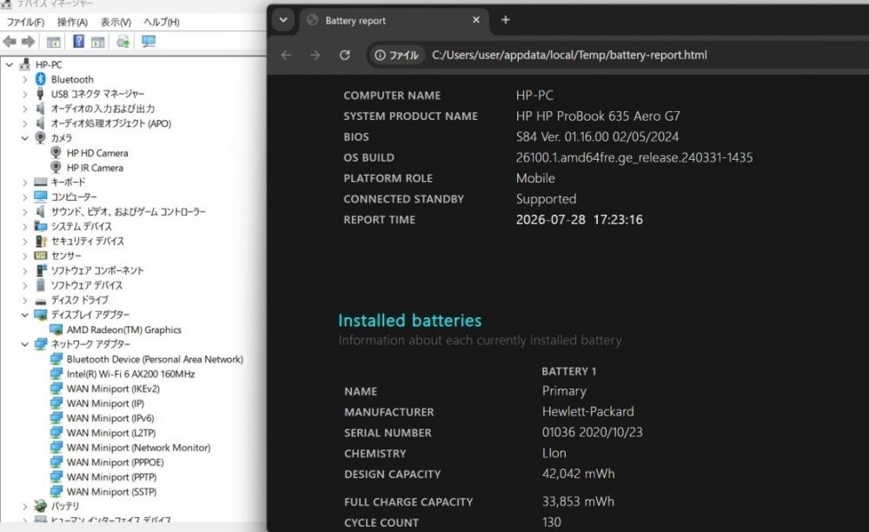The image size is (869, 532).
Task: Click the Forward arrow in Device Manager toolbar
Action: click(28, 42)
